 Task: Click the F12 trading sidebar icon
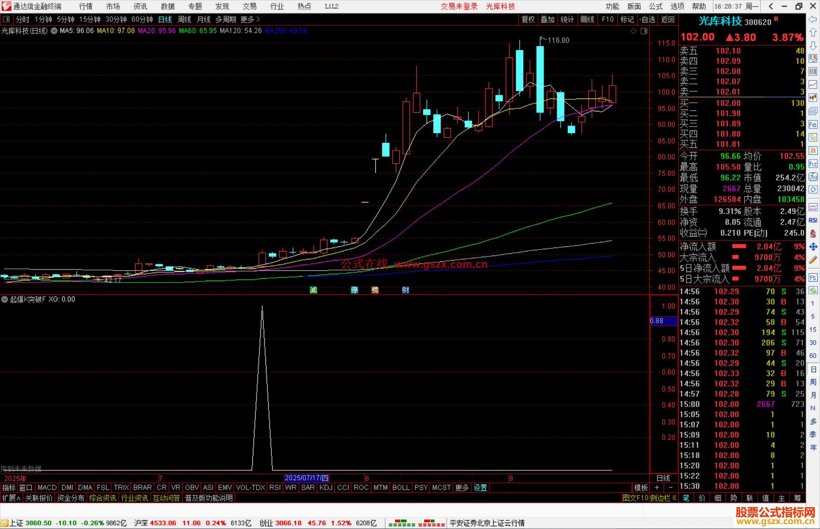(813, 164)
